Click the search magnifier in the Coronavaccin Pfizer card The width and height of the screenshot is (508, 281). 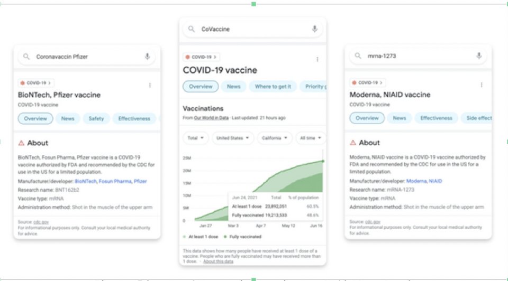[26, 57]
